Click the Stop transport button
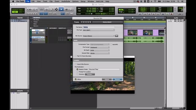Screen dimensions: 196x110 click(x=163, y=14)
